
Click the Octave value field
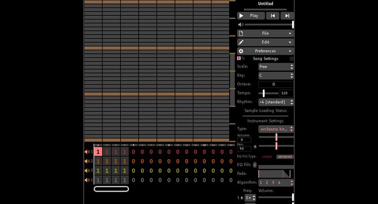coord(276,84)
